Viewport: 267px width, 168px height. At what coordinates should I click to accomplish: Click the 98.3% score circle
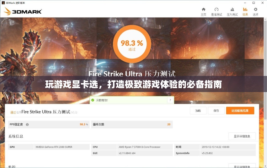click(x=132, y=44)
